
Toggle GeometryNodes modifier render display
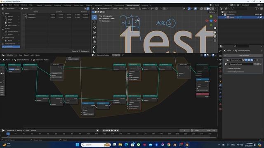click(252, 60)
